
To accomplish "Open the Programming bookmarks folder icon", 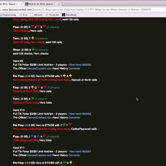I will [1, 15].
